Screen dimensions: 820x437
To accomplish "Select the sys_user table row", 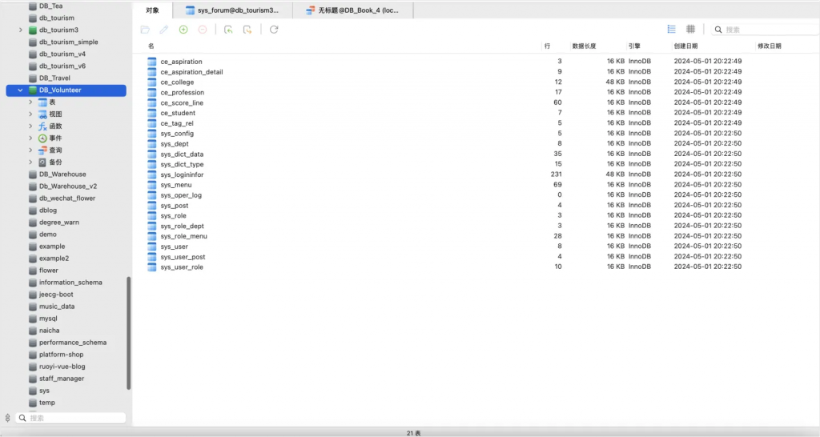I will tap(175, 247).
